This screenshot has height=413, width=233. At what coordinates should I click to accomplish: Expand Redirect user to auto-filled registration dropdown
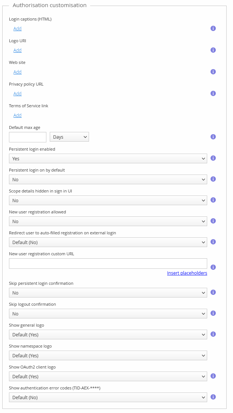pos(108,242)
